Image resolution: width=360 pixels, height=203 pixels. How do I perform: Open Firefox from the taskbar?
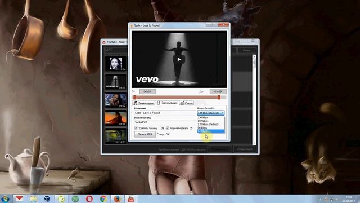pos(118,199)
